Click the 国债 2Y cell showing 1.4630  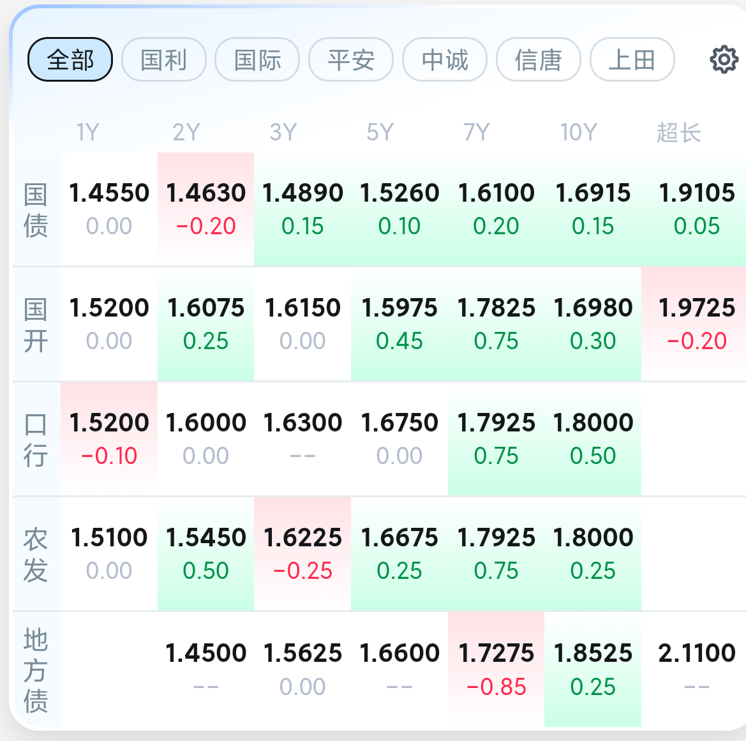click(205, 209)
